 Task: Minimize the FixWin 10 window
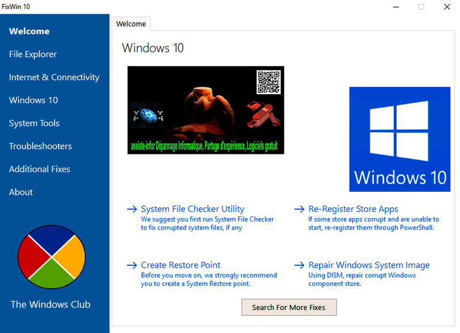[396, 7]
